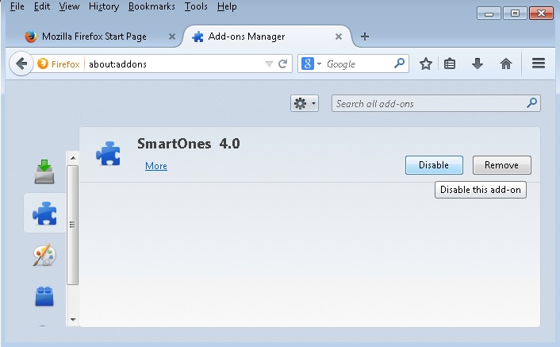Open the Tools menu
560x347 pixels.
[196, 6]
